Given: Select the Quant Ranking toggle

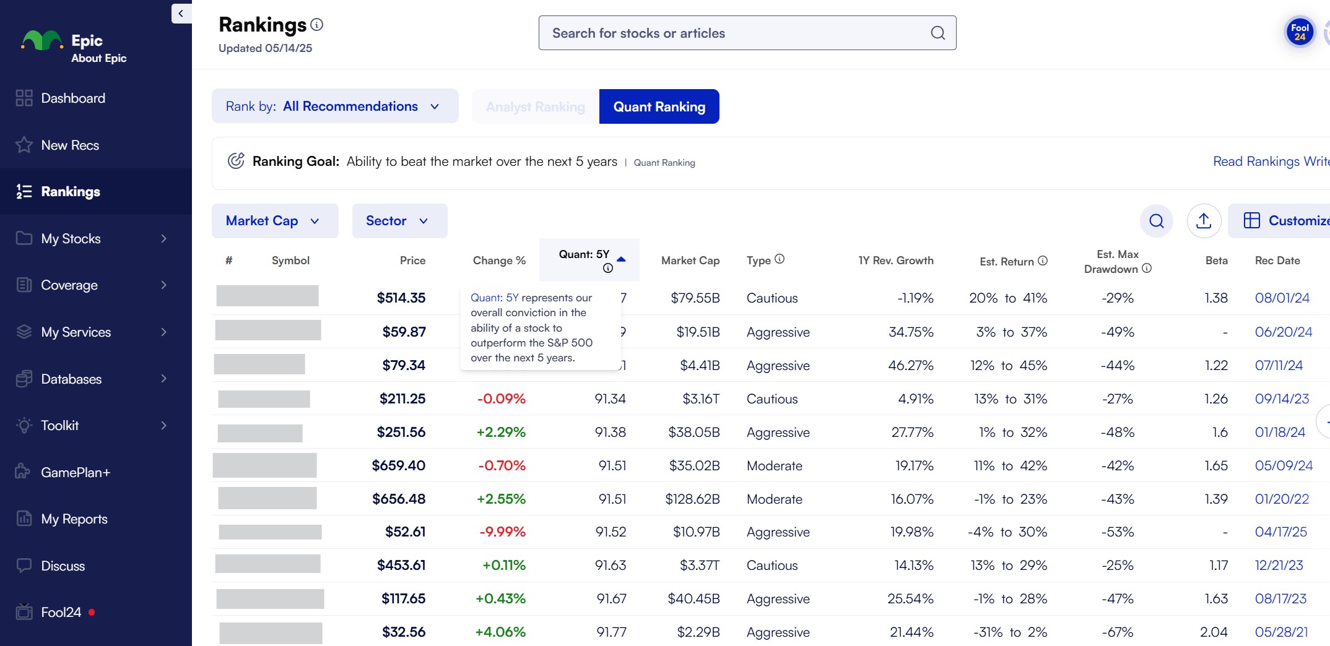Looking at the screenshot, I should pos(659,106).
